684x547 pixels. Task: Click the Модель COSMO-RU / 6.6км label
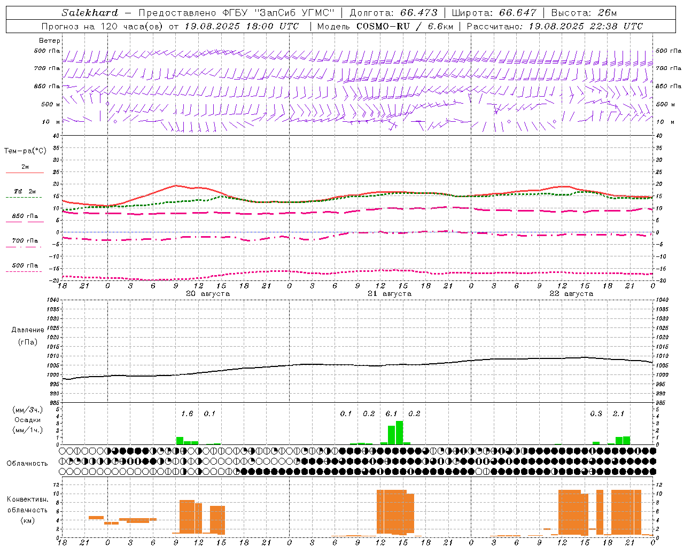point(385,26)
